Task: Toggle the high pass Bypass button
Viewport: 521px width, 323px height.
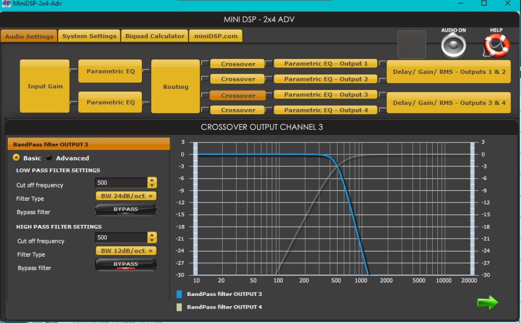Action: coord(126,265)
